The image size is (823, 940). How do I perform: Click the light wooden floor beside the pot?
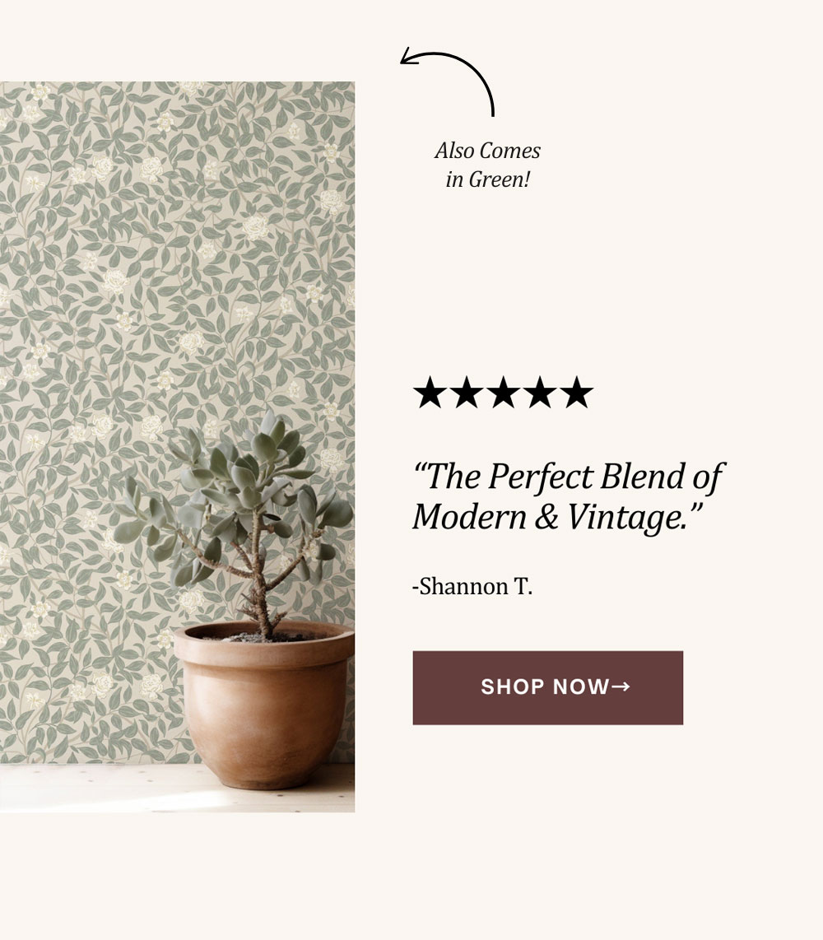point(90,788)
